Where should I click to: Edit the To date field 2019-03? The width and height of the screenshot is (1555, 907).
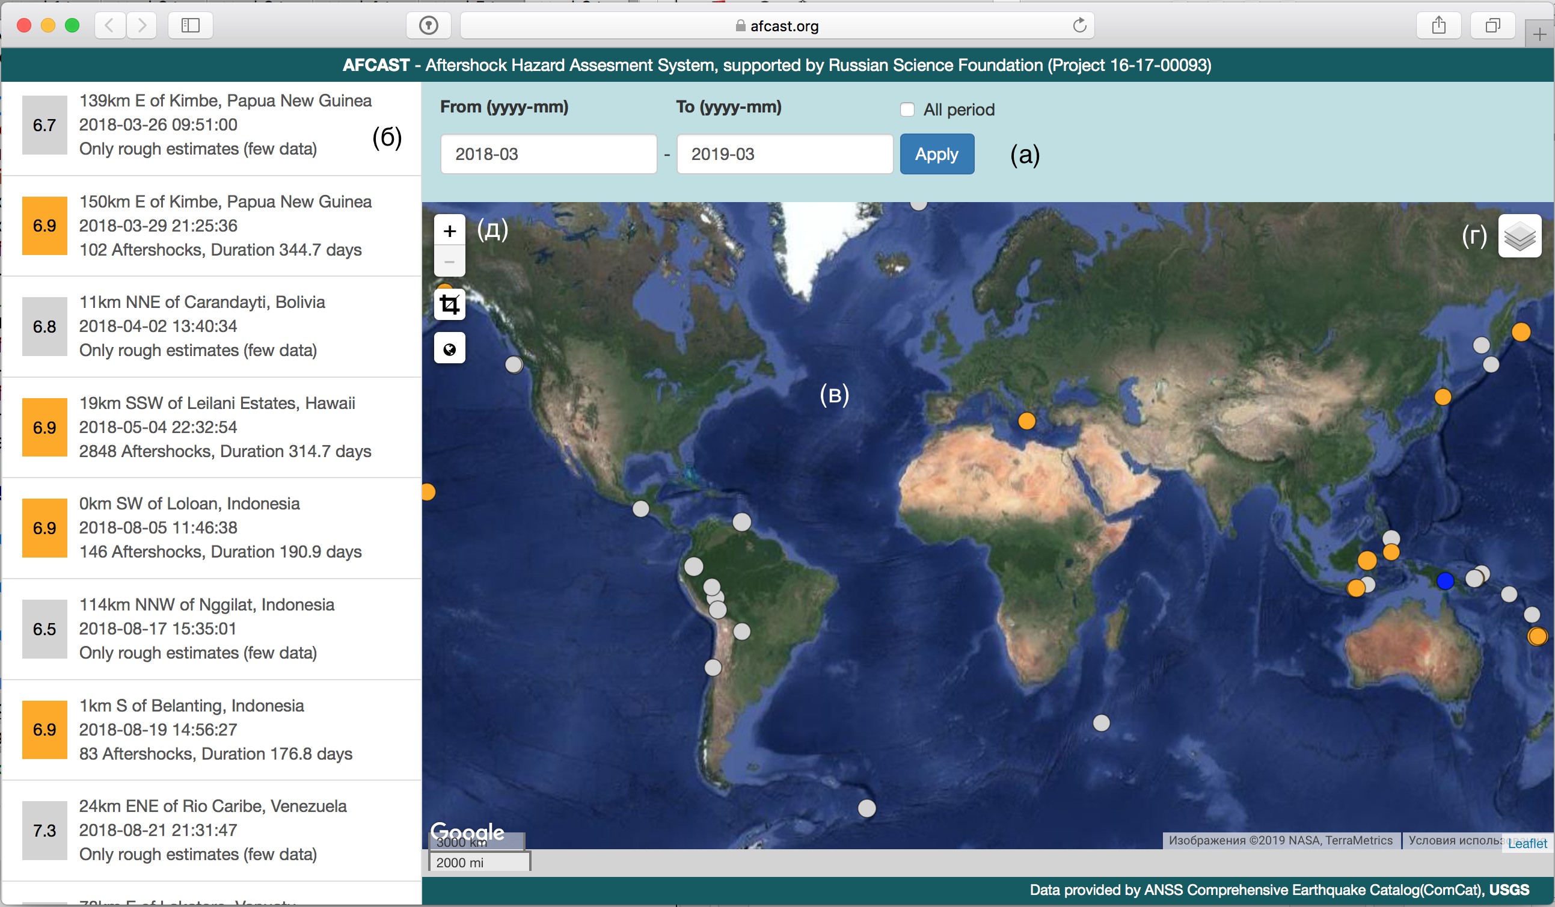[x=784, y=154]
